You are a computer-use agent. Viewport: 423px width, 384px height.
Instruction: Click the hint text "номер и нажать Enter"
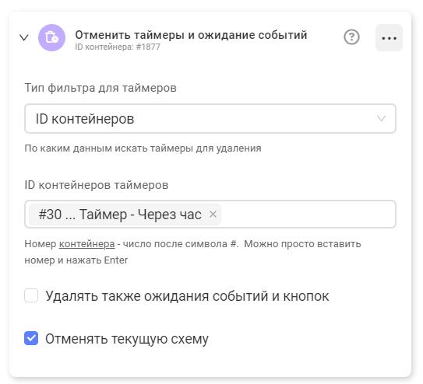[76, 260]
